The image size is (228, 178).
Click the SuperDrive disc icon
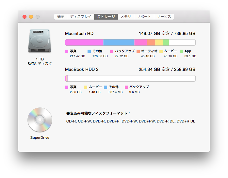pos(40,120)
